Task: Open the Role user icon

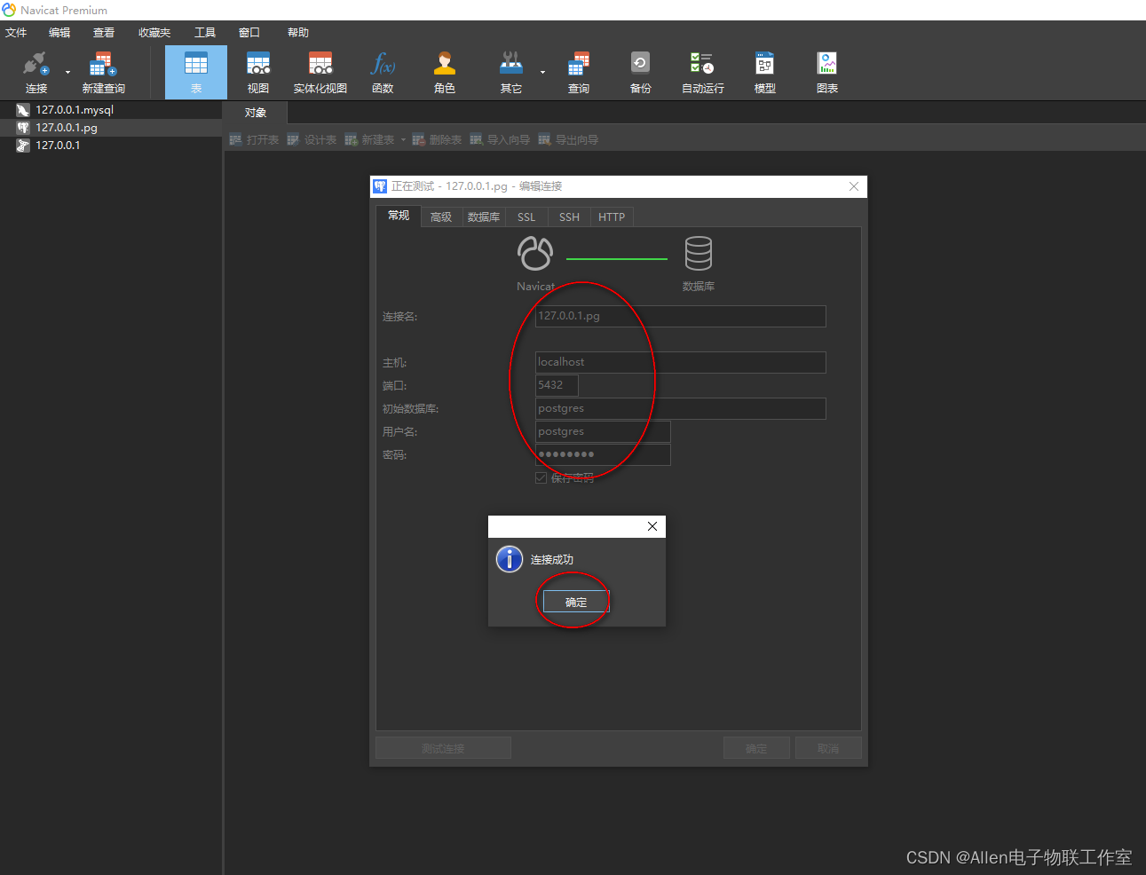Action: (445, 64)
